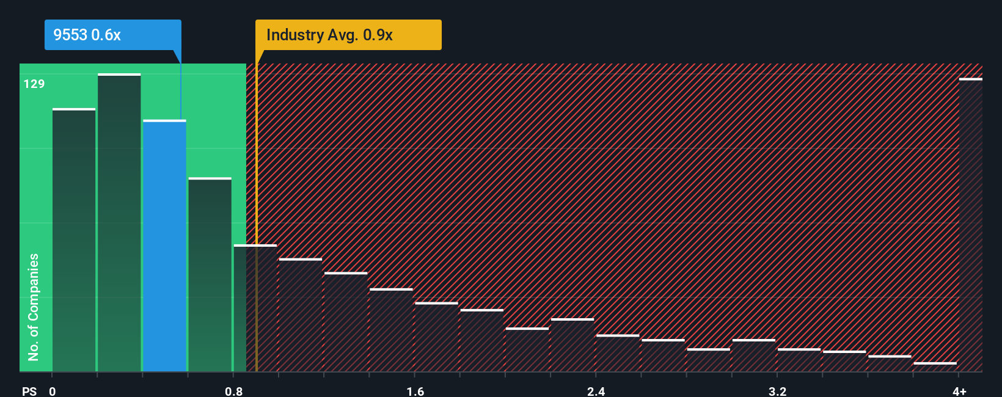Select the blue highlighted histogram bar
The width and height of the screenshot is (1002, 397).
(165, 246)
